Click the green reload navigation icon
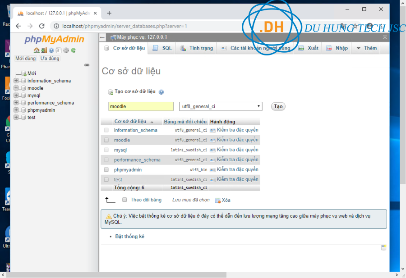The width and height of the screenshot is (406, 278). (73, 50)
